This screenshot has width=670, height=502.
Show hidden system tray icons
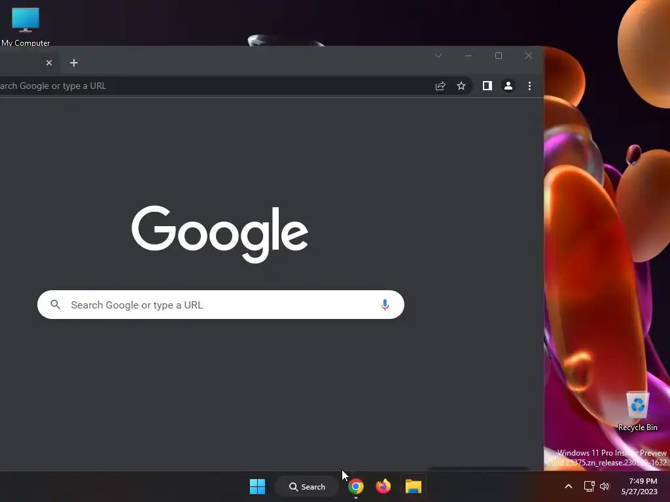point(569,486)
